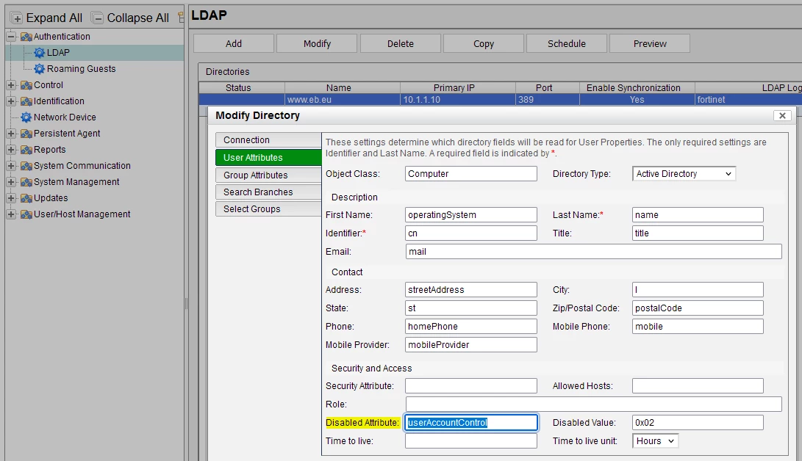802x461 pixels.
Task: Click the Time to live input field
Action: 471,441
